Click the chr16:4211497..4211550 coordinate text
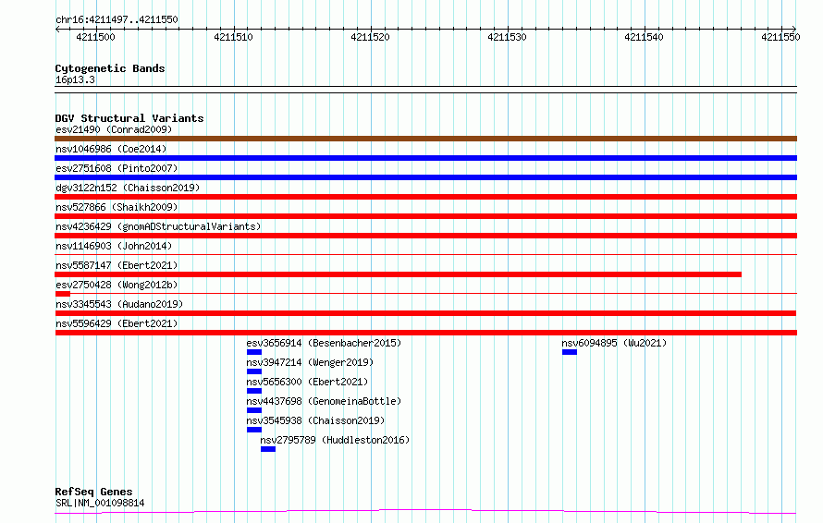Screen dimensions: 823x523 click(x=117, y=20)
